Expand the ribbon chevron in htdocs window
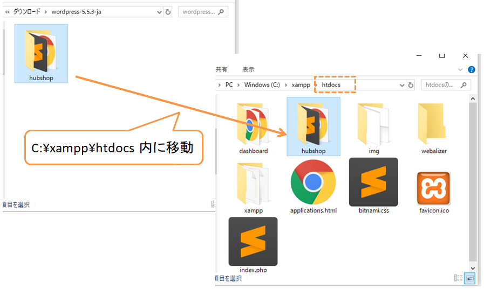 coord(460,69)
